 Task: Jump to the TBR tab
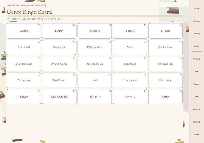click(x=197, y=71)
